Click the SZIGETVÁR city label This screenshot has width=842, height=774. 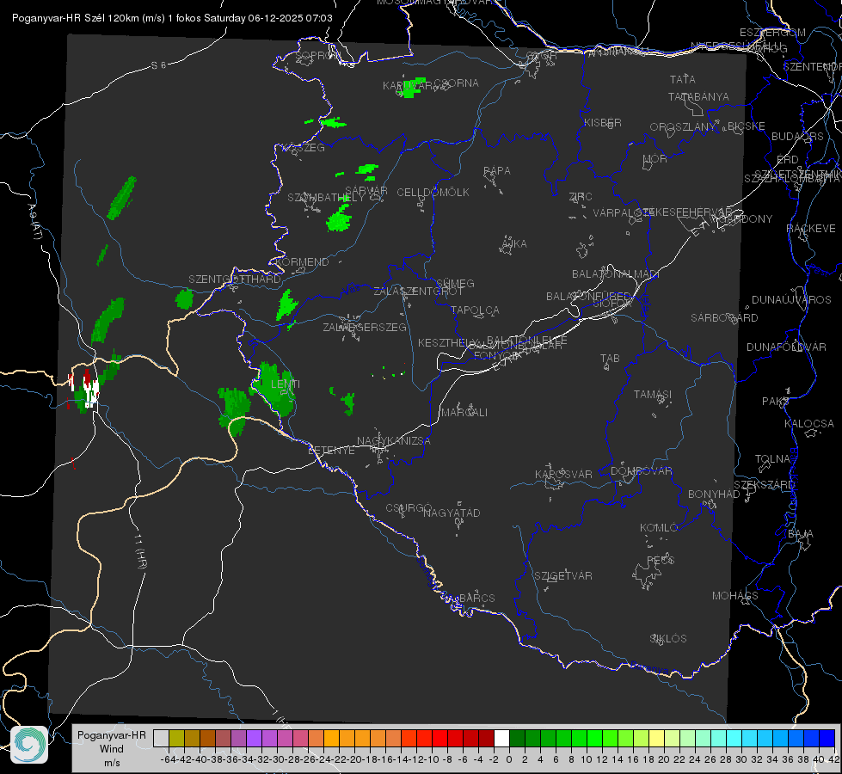coord(563,575)
